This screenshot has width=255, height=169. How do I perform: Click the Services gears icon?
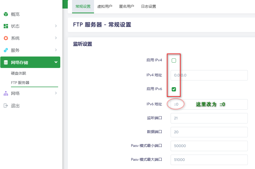coord(6,50)
